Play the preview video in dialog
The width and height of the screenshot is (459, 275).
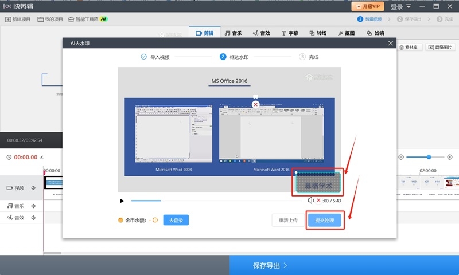point(122,201)
